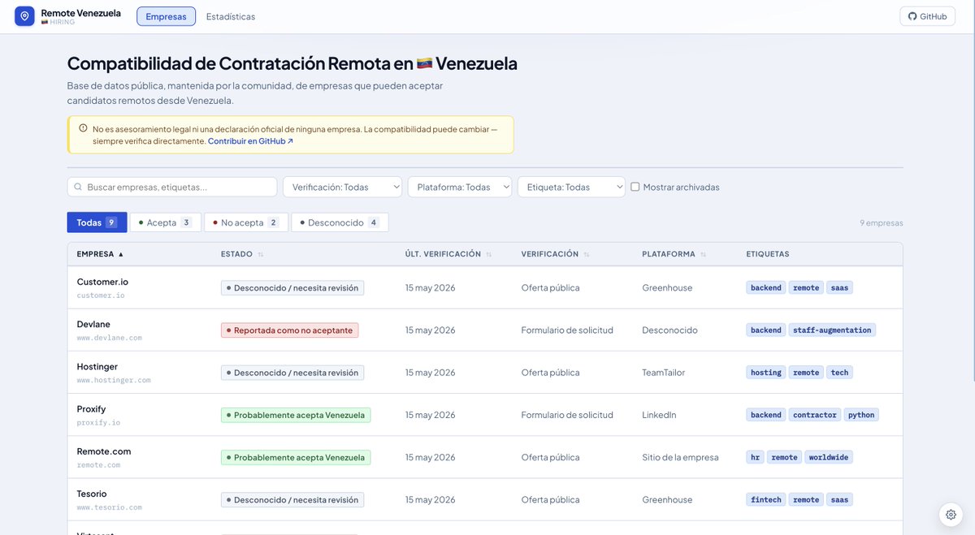Filter by No acepta 2 tab

246,222
